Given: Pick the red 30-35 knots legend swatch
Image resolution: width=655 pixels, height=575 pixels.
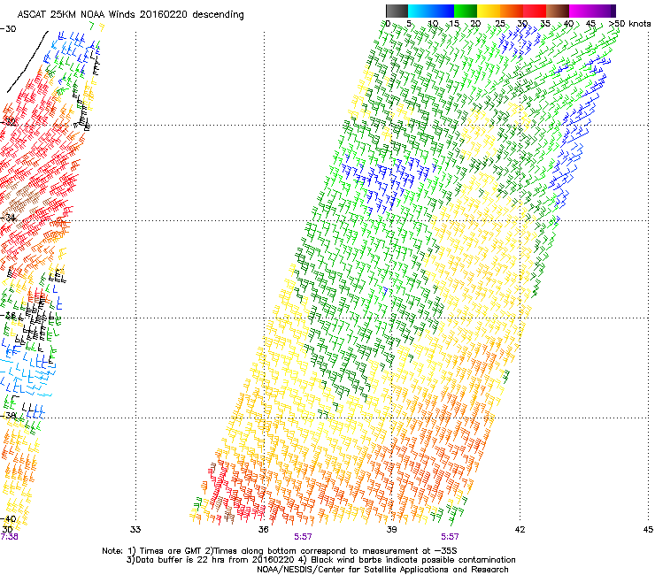Looking at the screenshot, I should (535, 11).
